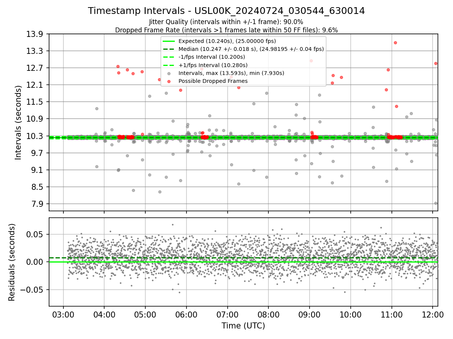This screenshot has width=453, height=339.
Task: Click legend entry 'Possible Dropped Frames'
Action: point(213,81)
